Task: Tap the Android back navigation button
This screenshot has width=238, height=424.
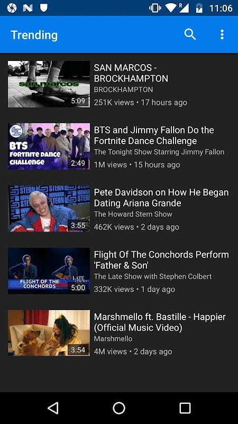Action: coord(53,408)
